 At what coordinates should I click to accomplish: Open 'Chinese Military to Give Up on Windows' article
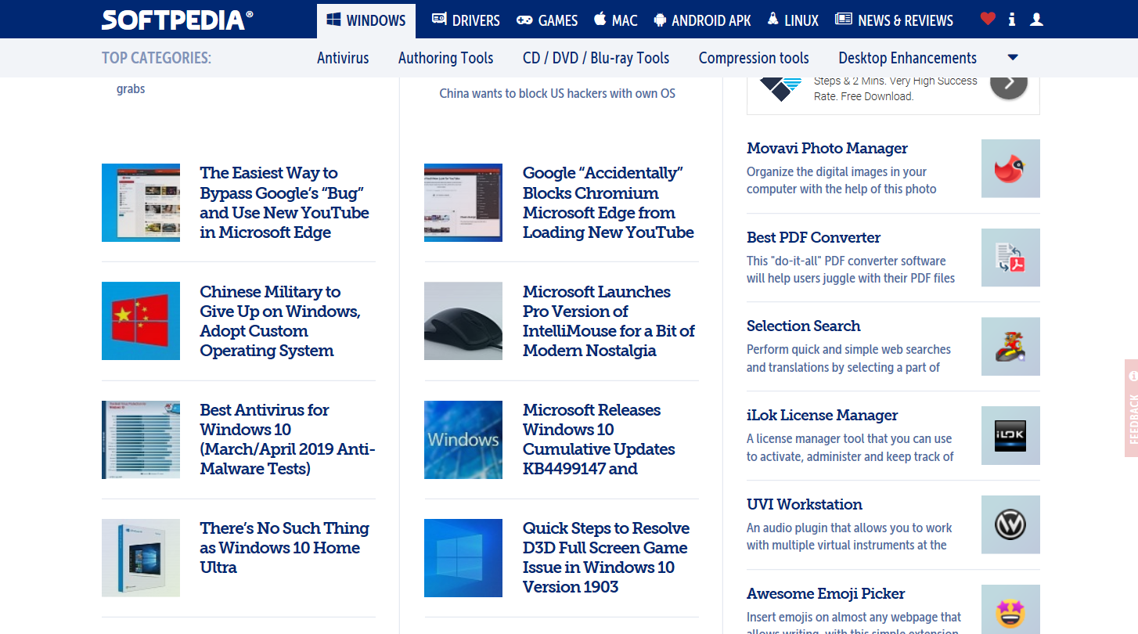[280, 321]
